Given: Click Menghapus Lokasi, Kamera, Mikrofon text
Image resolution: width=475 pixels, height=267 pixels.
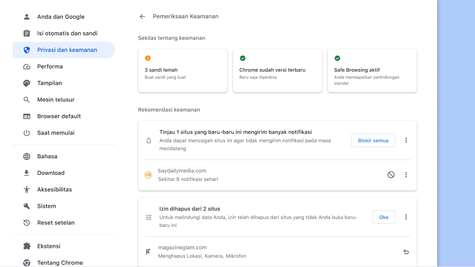Looking at the screenshot, I should pos(202,256).
